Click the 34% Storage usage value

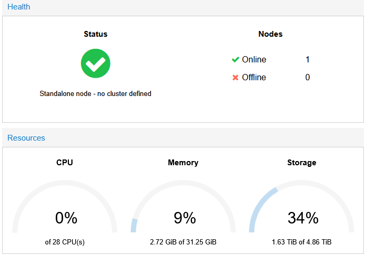[x=302, y=218]
